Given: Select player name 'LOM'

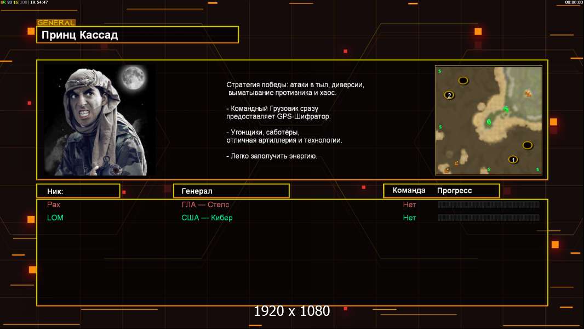Looking at the screenshot, I should click(55, 218).
